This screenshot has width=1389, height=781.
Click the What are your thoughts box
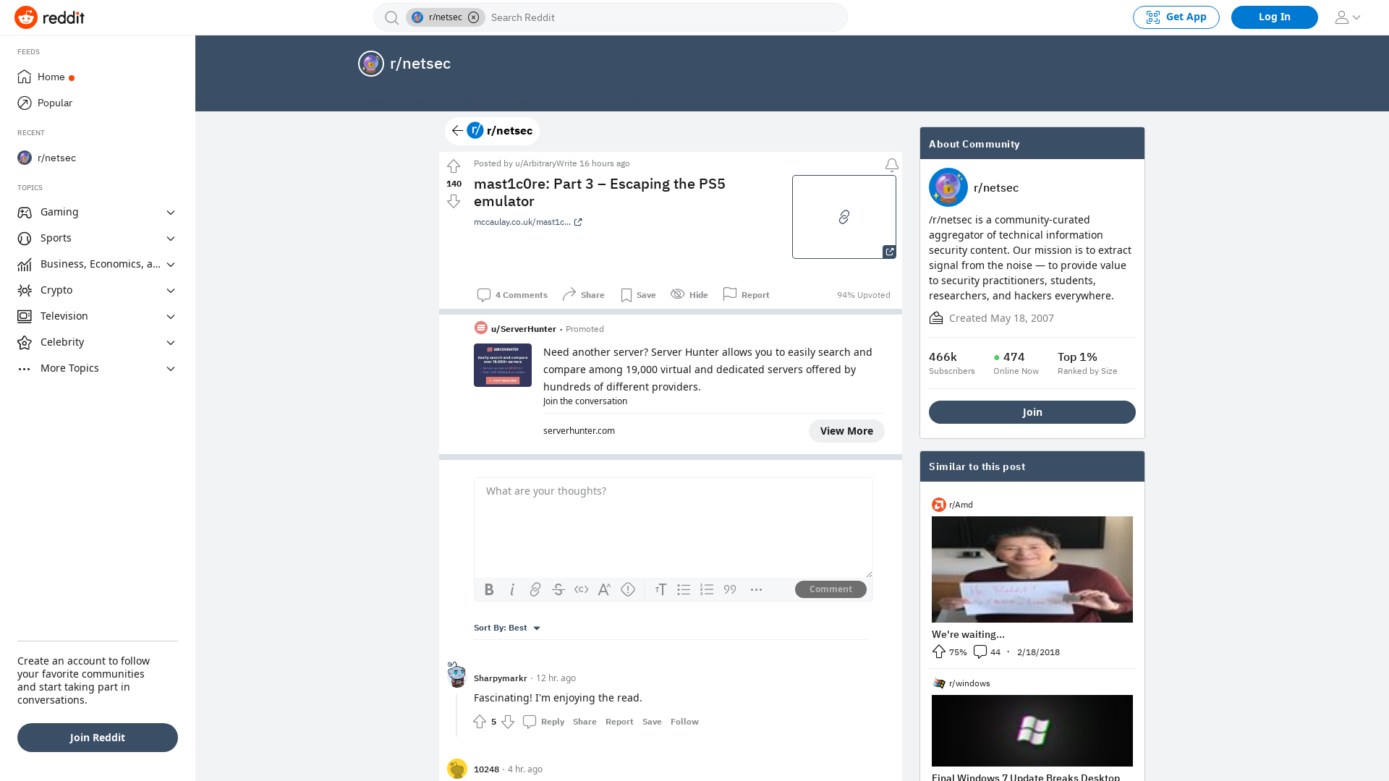pos(674,527)
